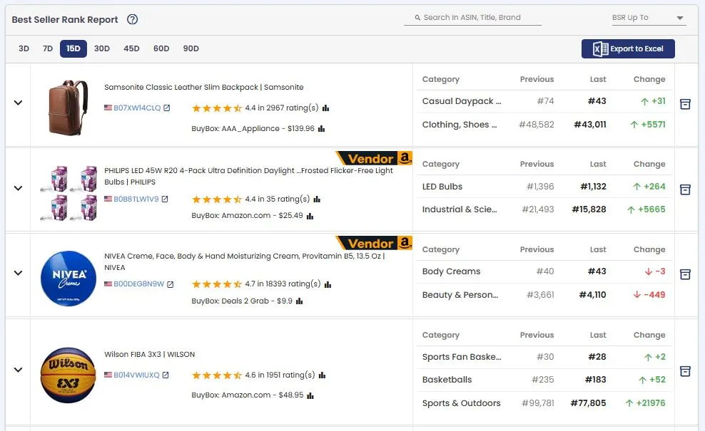Screen dimensions: 705x431
Task: Click the Sports Fan Baske... category cell
Action: (461, 356)
